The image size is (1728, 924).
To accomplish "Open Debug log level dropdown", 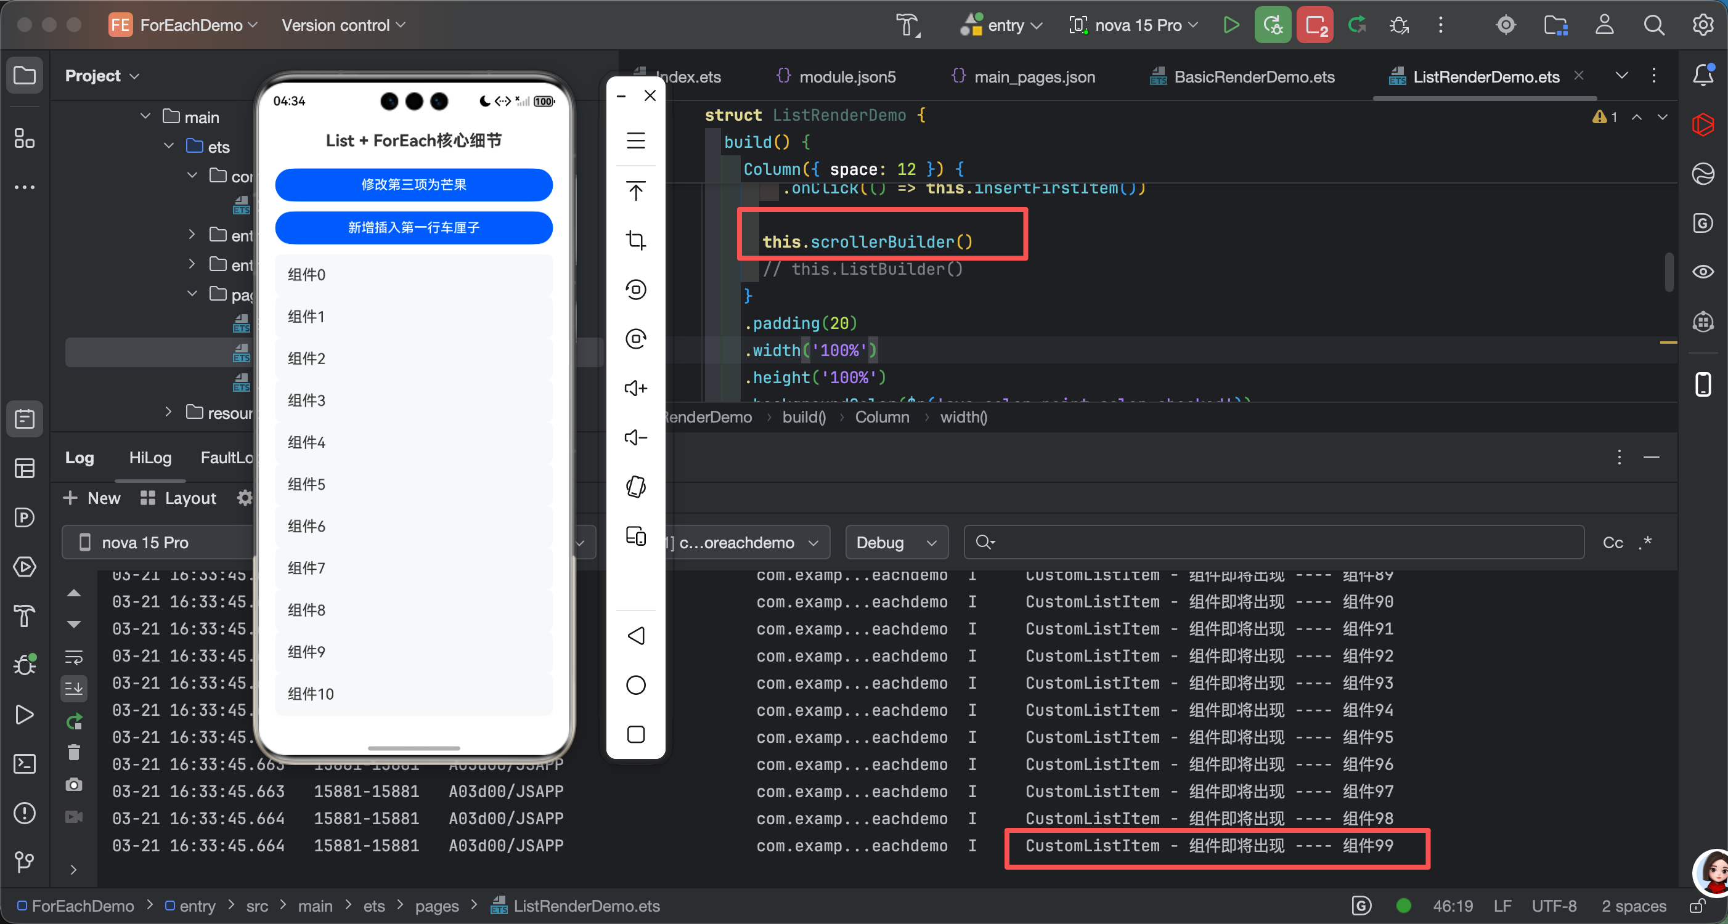I will pyautogui.click(x=896, y=543).
